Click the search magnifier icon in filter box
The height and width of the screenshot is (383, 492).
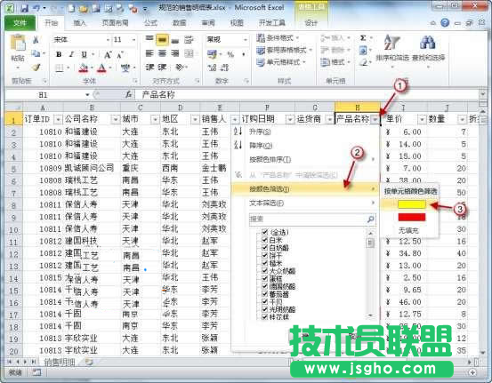(x=371, y=219)
